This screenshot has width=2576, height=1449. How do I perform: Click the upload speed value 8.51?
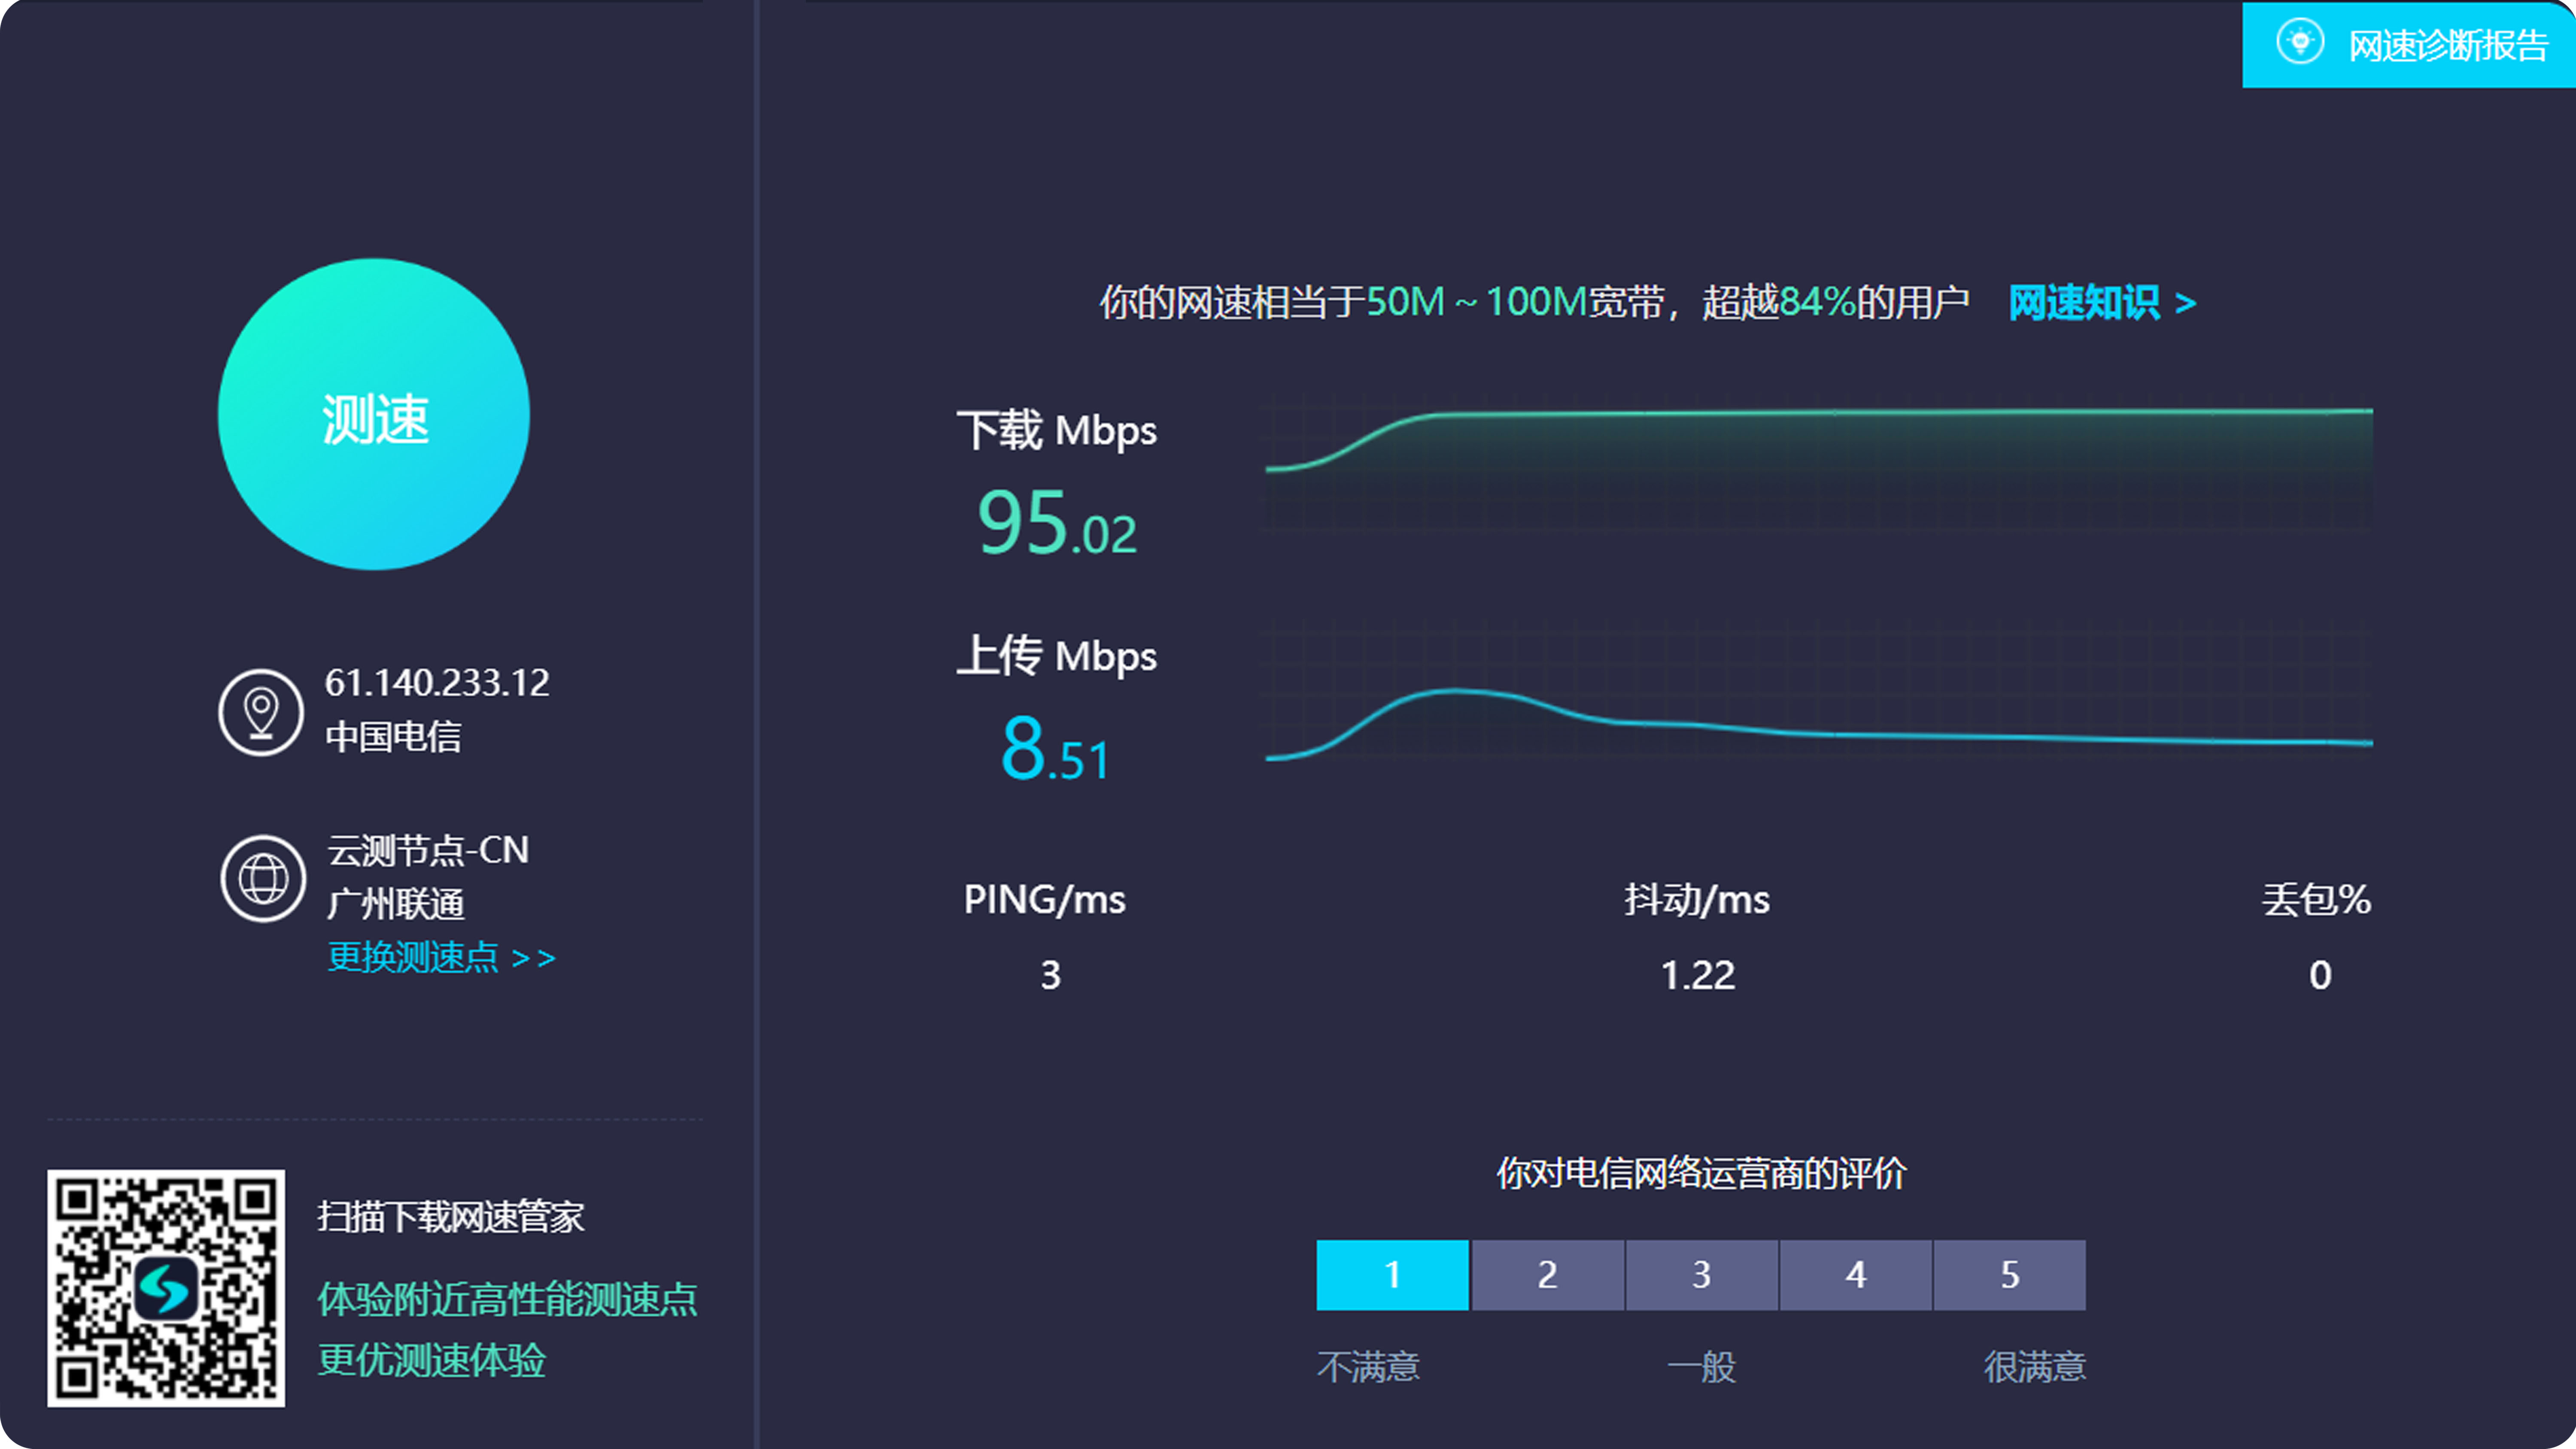click(x=1055, y=748)
